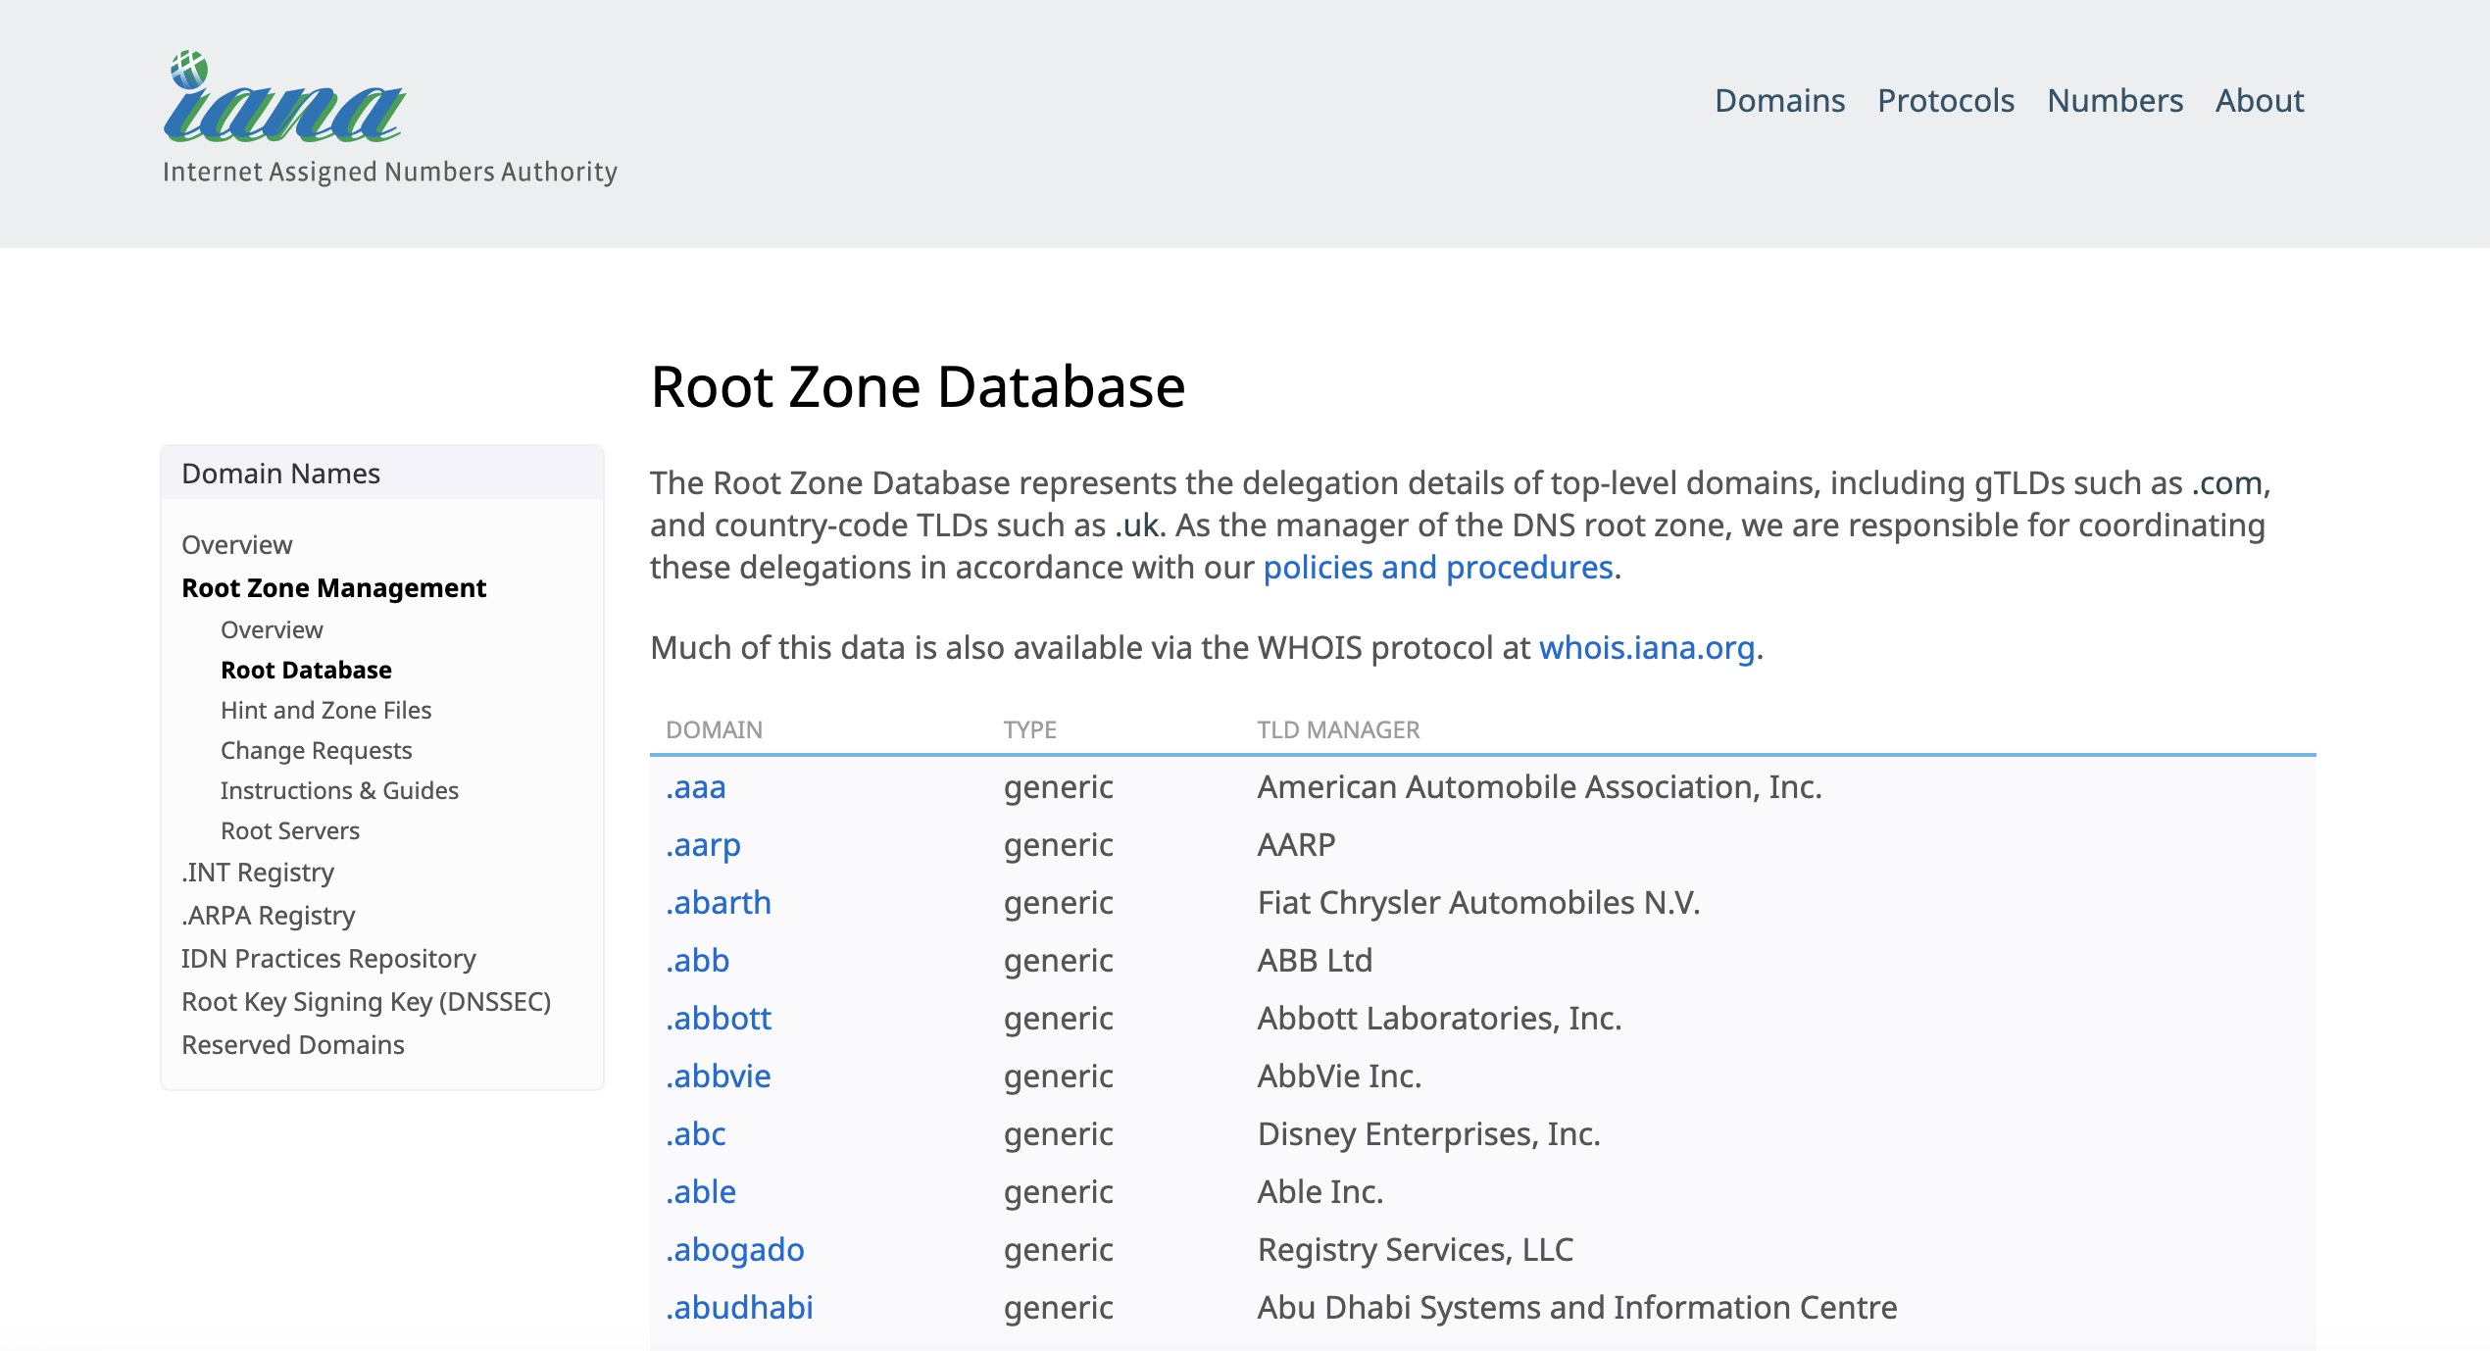Follow the policies and procedures link
The image size is (2490, 1351).
(1438, 567)
